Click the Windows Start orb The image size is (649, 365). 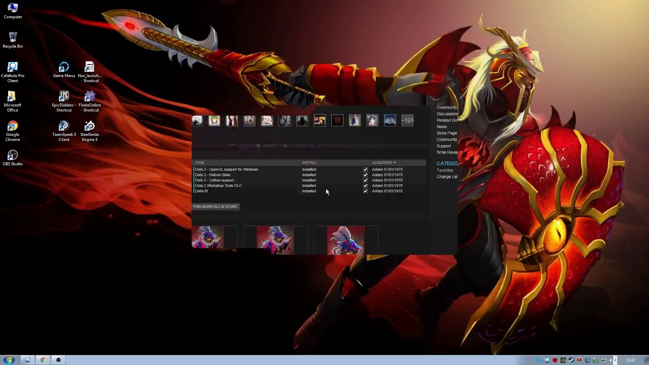[x=9, y=360]
